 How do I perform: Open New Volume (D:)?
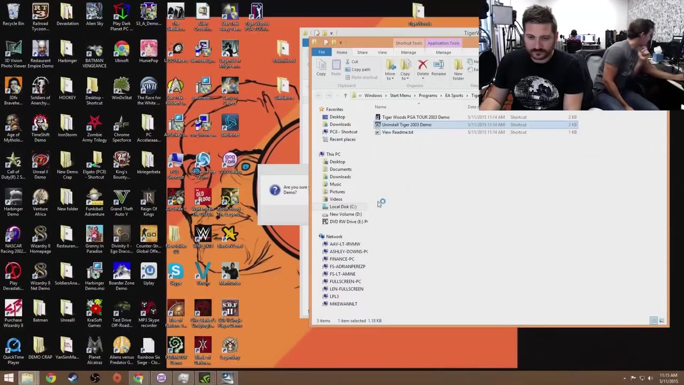345,214
